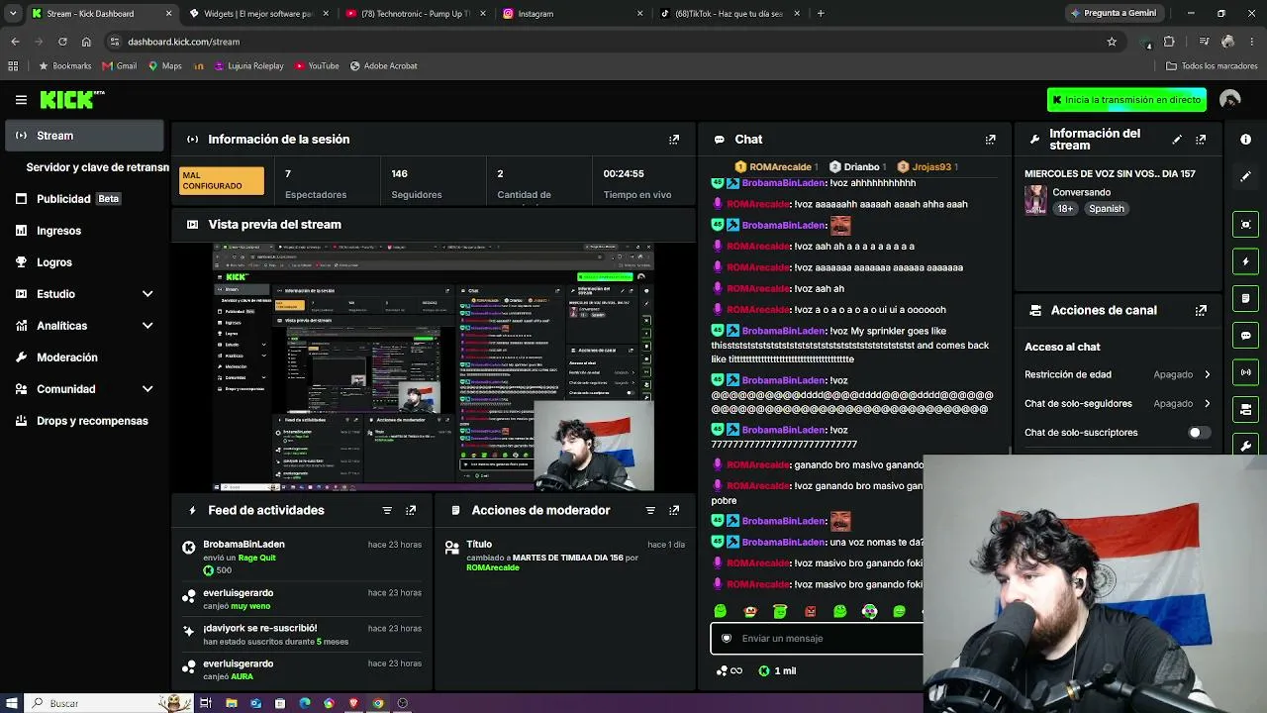Image resolution: width=1267 pixels, height=713 pixels.
Task: Click the info icon in the right sidebar
Action: 1245,140
